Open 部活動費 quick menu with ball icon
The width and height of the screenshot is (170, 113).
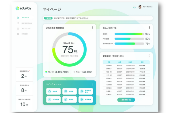click(x=86, y=99)
